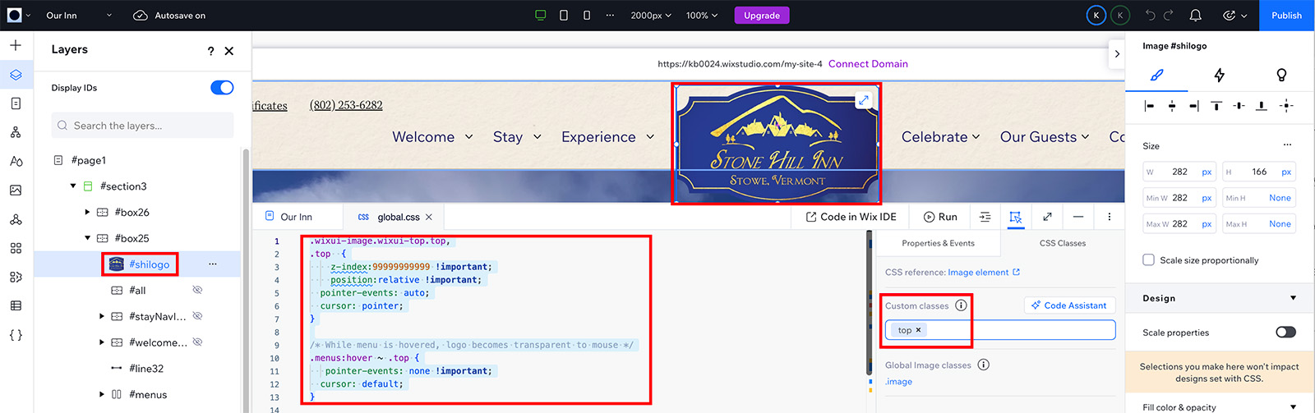This screenshot has width=1315, height=413.
Task: Open Code in Wix IDE
Action: point(851,217)
